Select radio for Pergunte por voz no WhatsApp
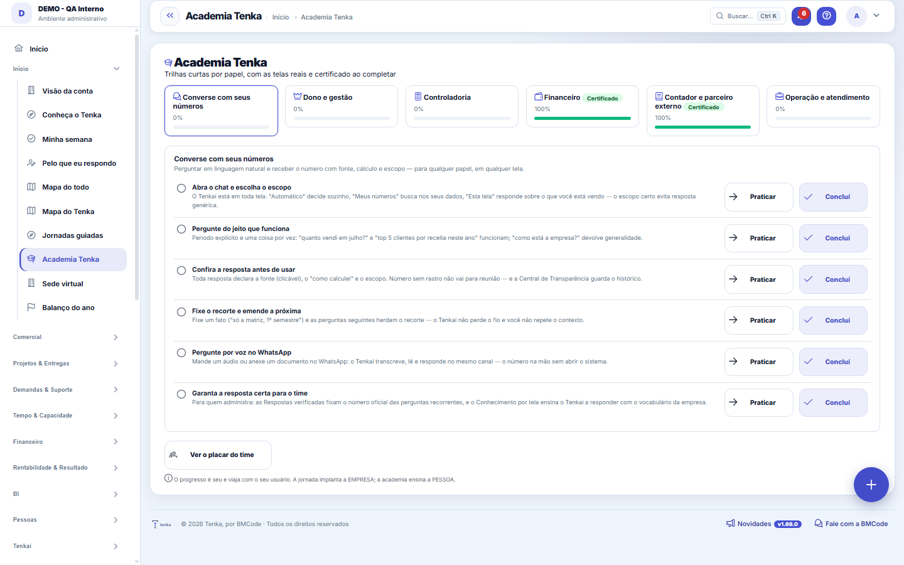The height and width of the screenshot is (565, 904). [x=181, y=353]
